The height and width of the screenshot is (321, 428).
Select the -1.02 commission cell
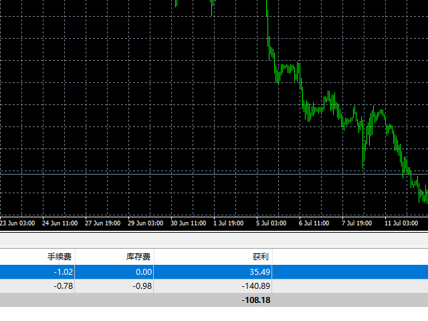[37, 272]
